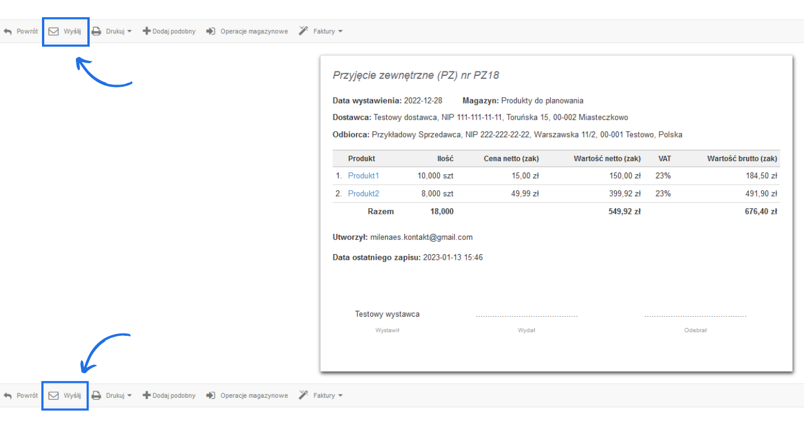Screen dimensions: 806x430
Task: Select the net price '15,00 zł'
Action: coord(525,176)
